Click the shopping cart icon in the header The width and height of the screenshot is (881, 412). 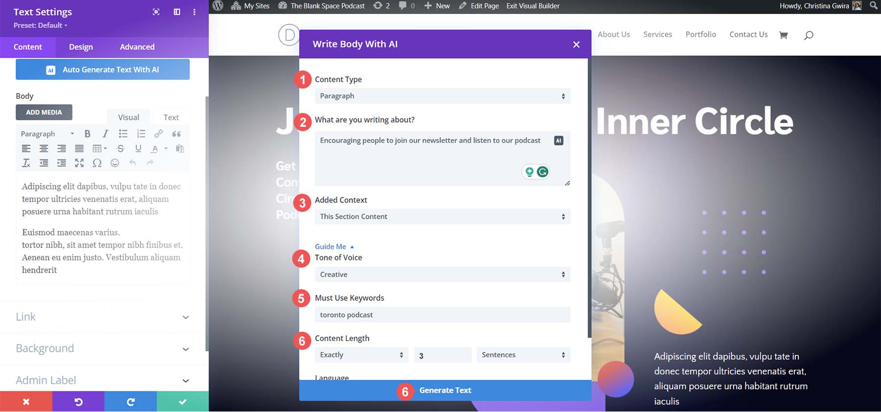point(783,35)
